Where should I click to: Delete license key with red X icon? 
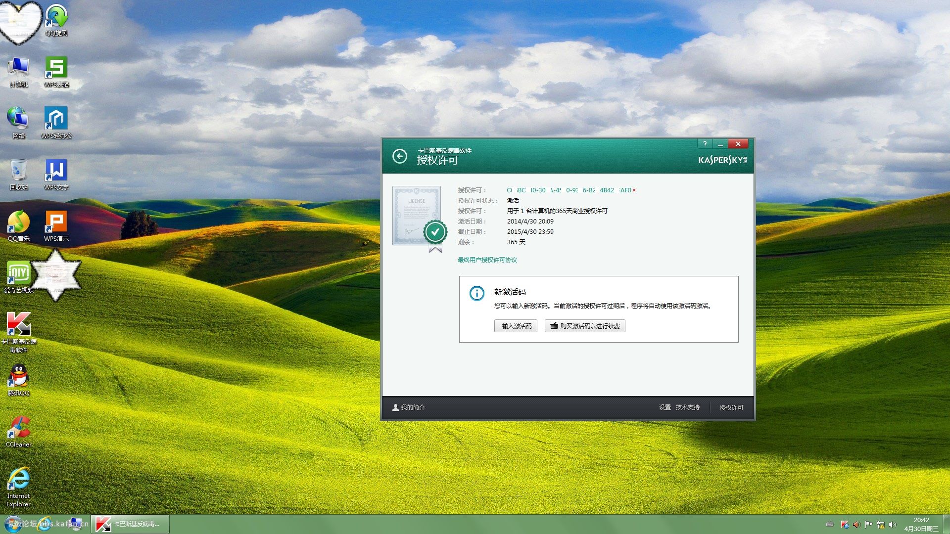click(634, 190)
